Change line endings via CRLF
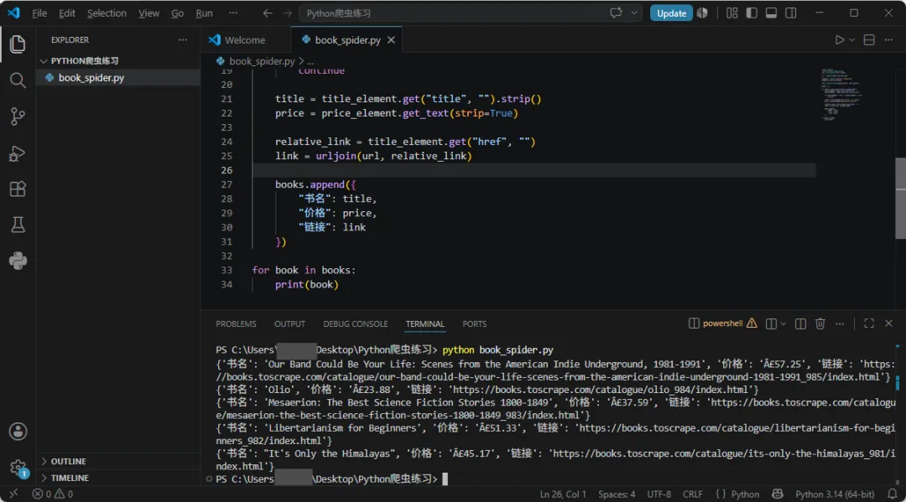Viewport: 906px width, 502px height. pyautogui.click(x=692, y=494)
